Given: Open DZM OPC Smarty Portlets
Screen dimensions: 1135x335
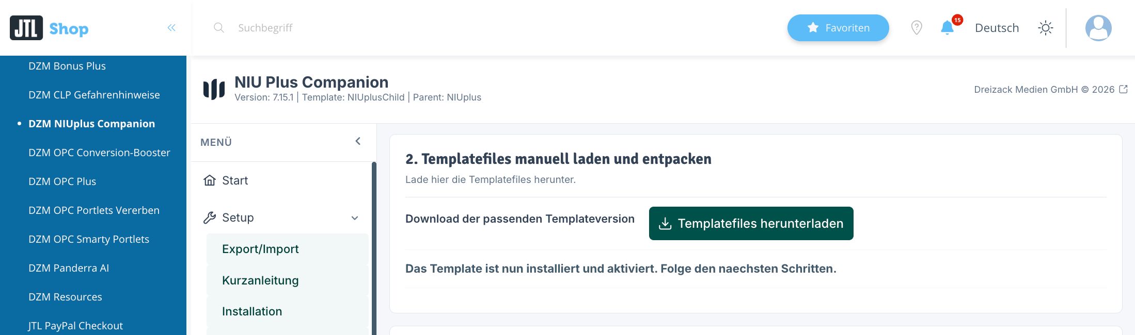Looking at the screenshot, I should 89,239.
